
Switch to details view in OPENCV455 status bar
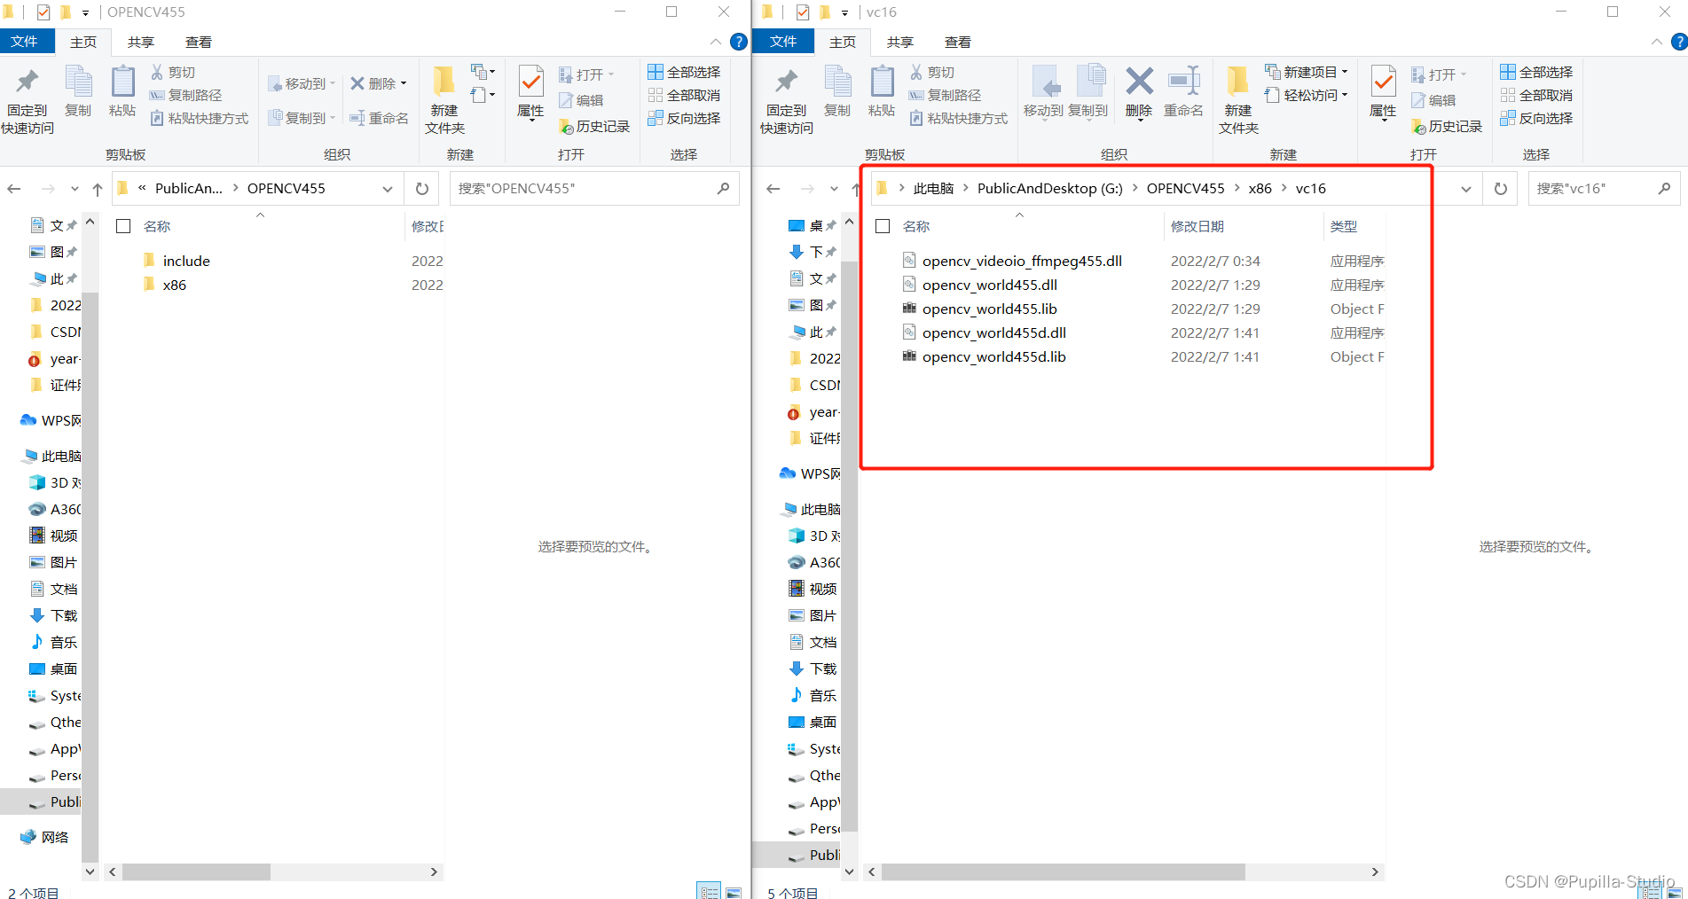[x=709, y=892]
